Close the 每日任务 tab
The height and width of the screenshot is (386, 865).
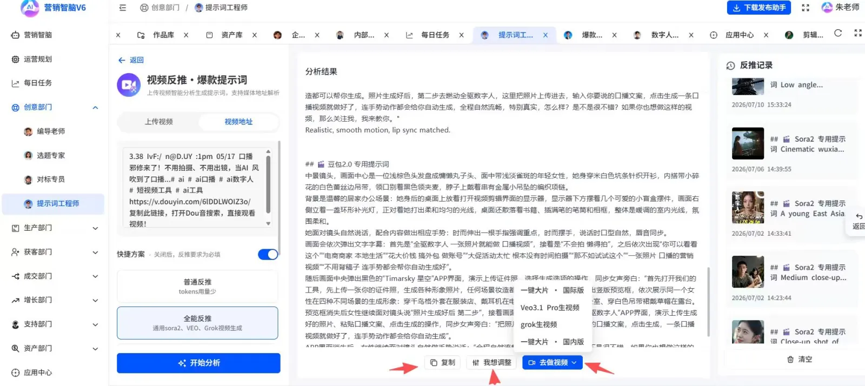point(461,35)
